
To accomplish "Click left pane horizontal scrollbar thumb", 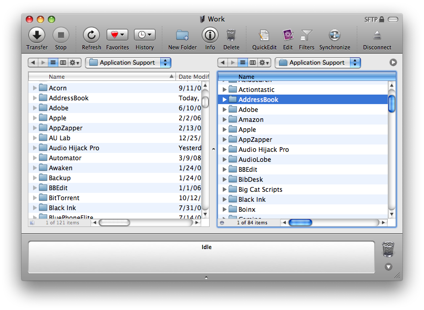I will tap(115, 223).
